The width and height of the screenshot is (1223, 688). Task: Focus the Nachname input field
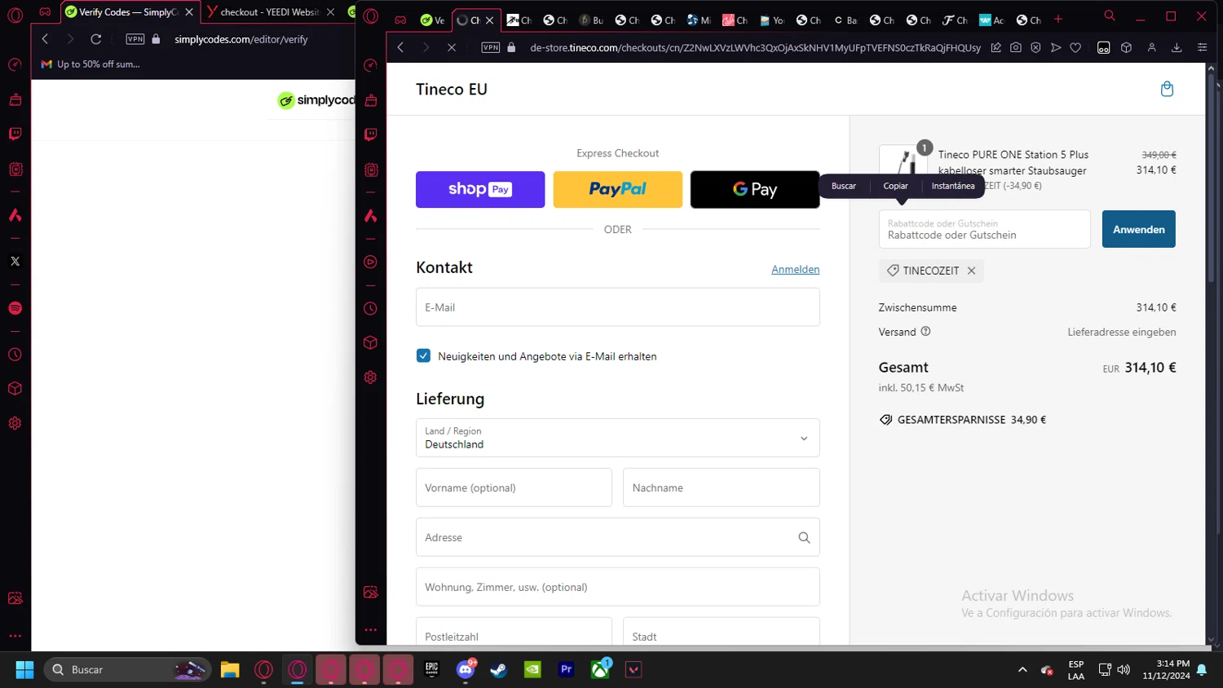(721, 487)
